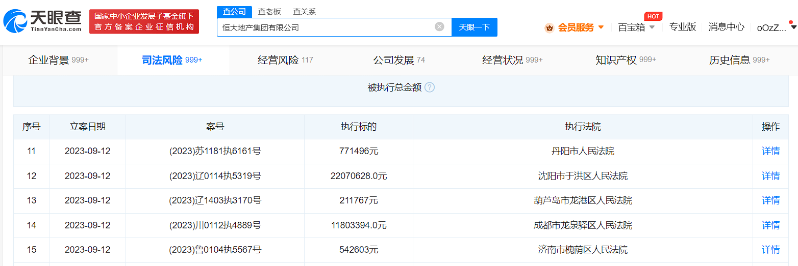Click the 211767元 amount cell
This screenshot has width=798, height=266.
coord(359,200)
